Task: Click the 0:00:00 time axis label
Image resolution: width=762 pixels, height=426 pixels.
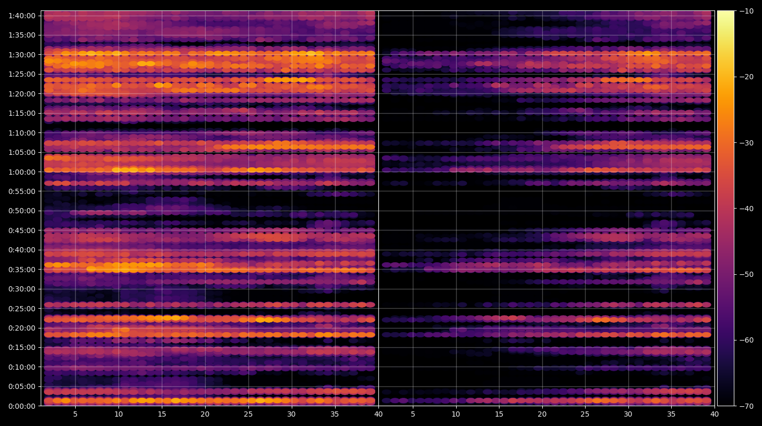Action: [x=22, y=406]
